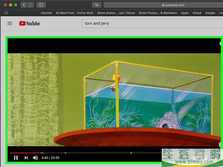Open the Google bookmark
This screenshot has width=223, height=167.
click(210, 13)
